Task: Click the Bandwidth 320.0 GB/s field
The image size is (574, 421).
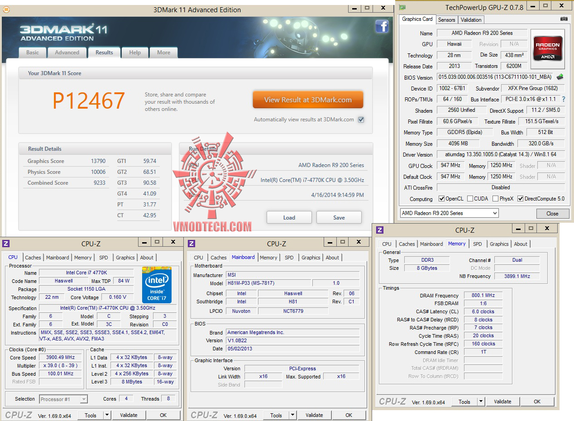Action: point(541,144)
